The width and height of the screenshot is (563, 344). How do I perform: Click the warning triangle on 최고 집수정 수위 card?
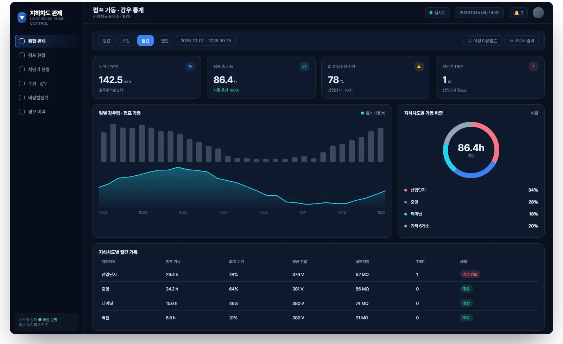[x=419, y=67]
